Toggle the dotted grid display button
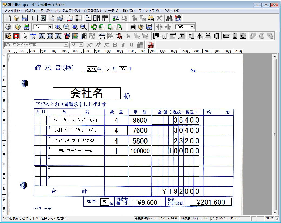The image size is (281, 223). 78,18
